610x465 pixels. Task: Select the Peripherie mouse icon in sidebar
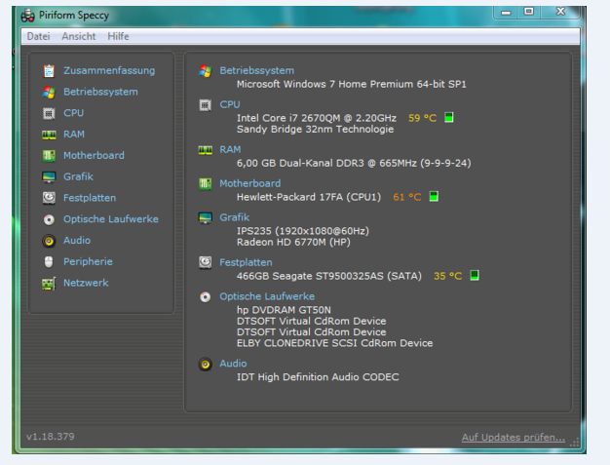[49, 262]
